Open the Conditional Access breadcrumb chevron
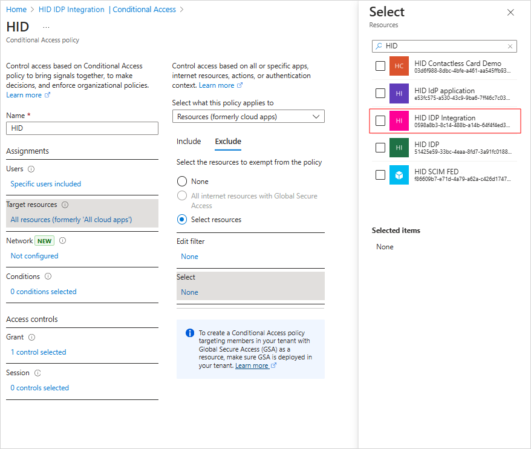This screenshot has width=531, height=449. tap(182, 10)
